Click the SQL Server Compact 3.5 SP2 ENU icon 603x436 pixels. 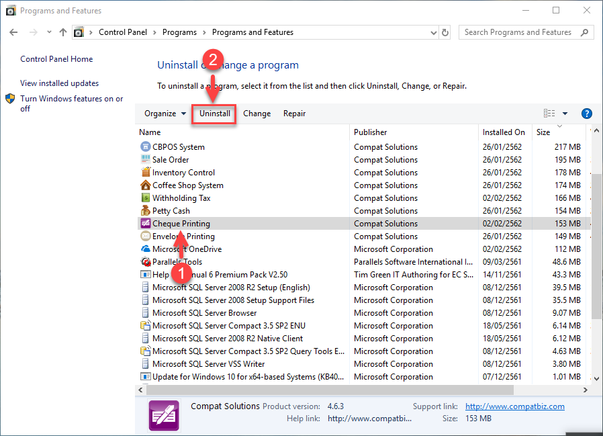pos(145,326)
